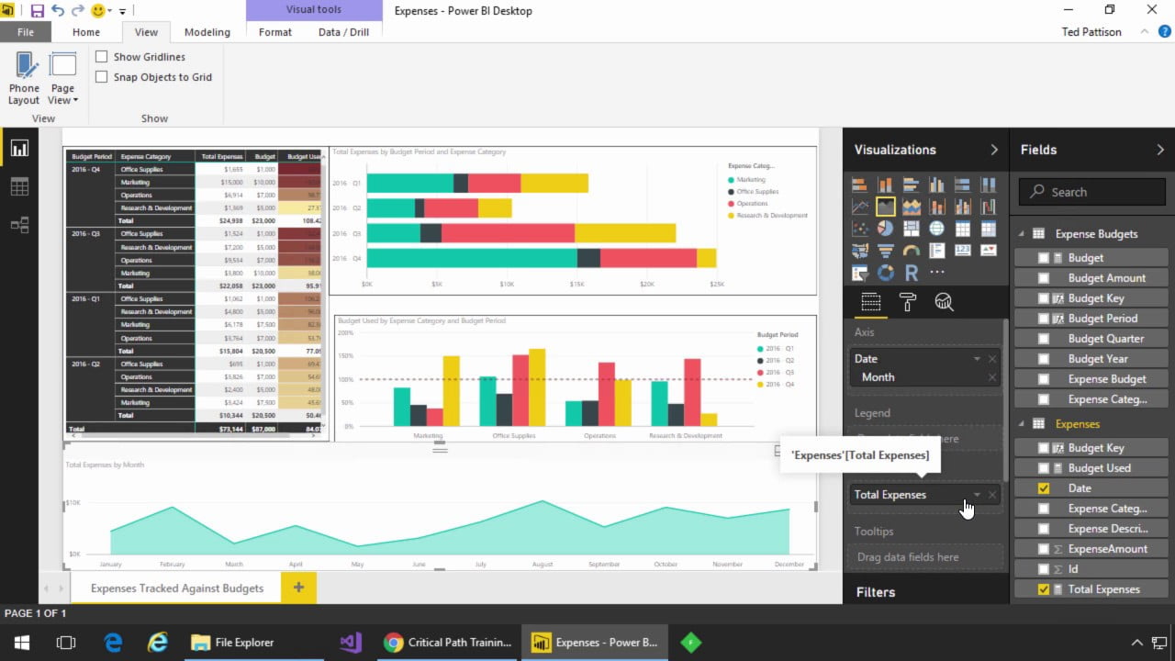Open the Analytics magnifier pane
This screenshot has height=661, width=1175.
(x=944, y=302)
